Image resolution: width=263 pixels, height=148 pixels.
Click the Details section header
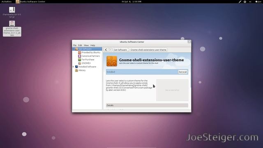point(147,105)
